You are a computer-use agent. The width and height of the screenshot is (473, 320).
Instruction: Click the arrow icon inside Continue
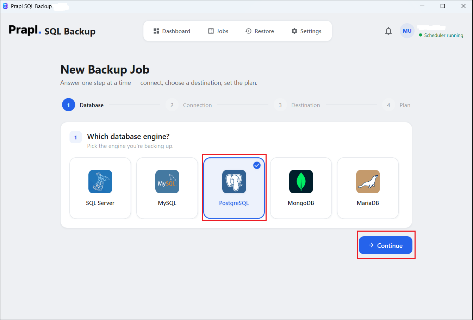[371, 245]
